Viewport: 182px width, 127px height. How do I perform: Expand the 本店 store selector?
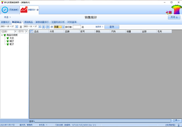point(7,17)
